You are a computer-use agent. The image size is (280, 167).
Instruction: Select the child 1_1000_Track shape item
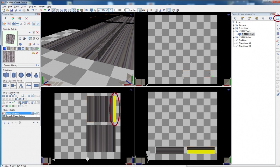[248, 34]
